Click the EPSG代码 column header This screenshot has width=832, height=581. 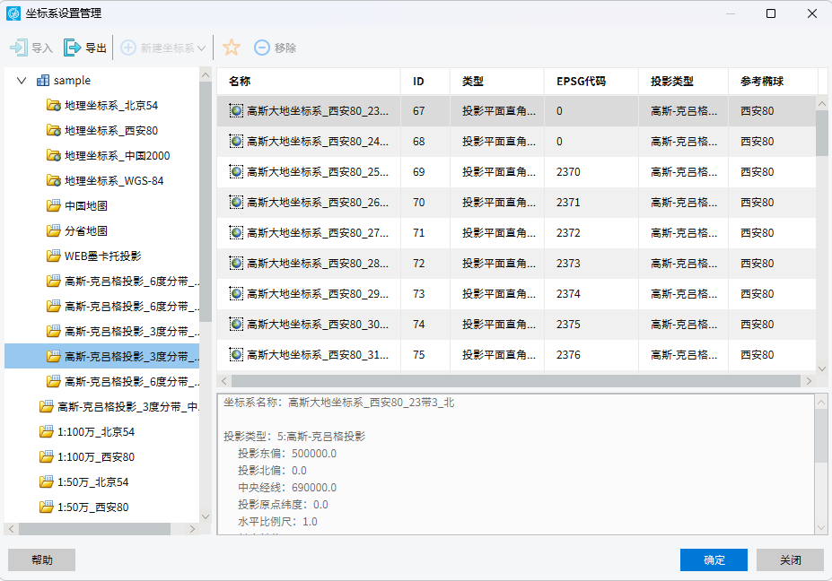coord(581,81)
